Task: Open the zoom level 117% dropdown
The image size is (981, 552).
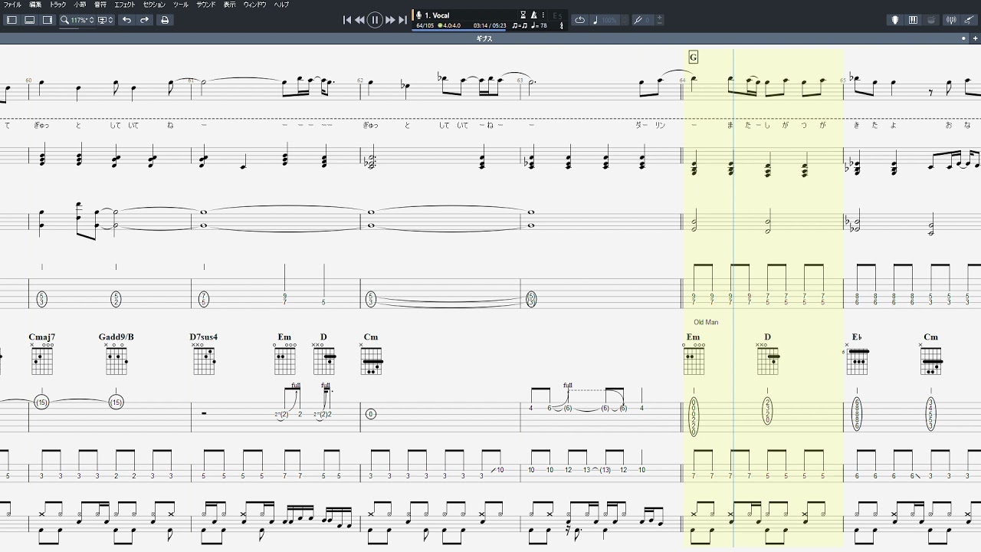Action: [78, 20]
